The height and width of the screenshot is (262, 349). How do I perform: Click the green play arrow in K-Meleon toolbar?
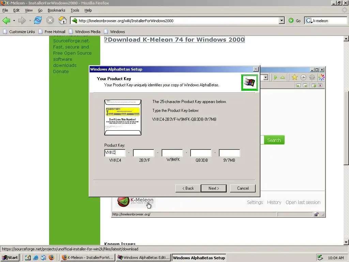tap(276, 77)
